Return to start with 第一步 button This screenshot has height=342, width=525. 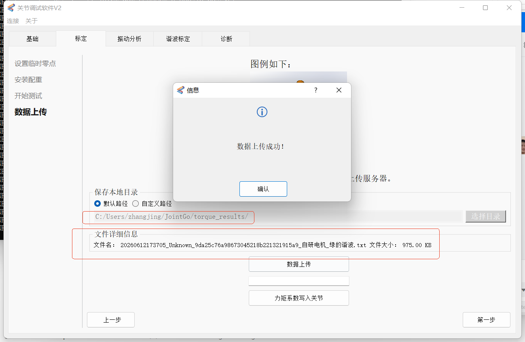tap(487, 320)
